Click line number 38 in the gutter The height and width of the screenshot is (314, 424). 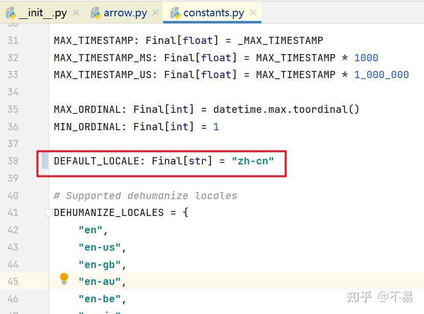[13, 161]
